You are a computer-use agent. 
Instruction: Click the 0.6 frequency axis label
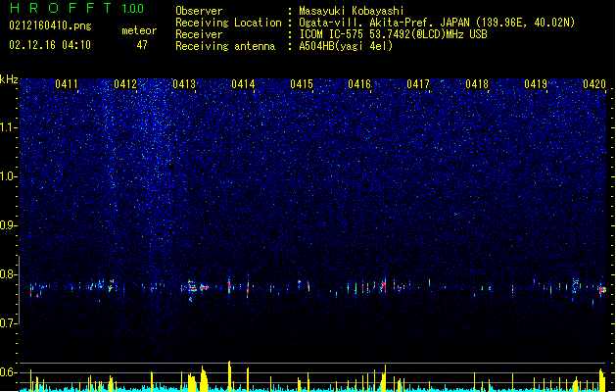[x=9, y=372]
